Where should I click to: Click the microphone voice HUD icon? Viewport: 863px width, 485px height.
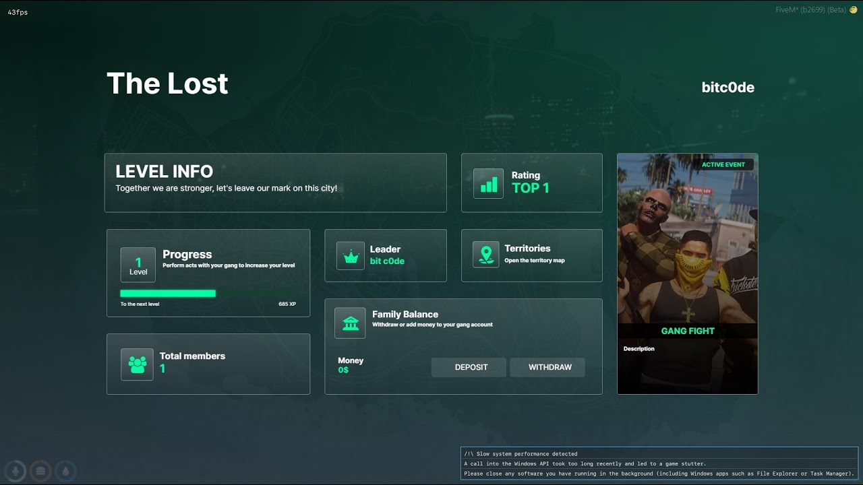(16, 472)
